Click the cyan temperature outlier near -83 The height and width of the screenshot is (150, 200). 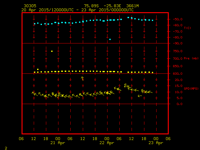110,39
